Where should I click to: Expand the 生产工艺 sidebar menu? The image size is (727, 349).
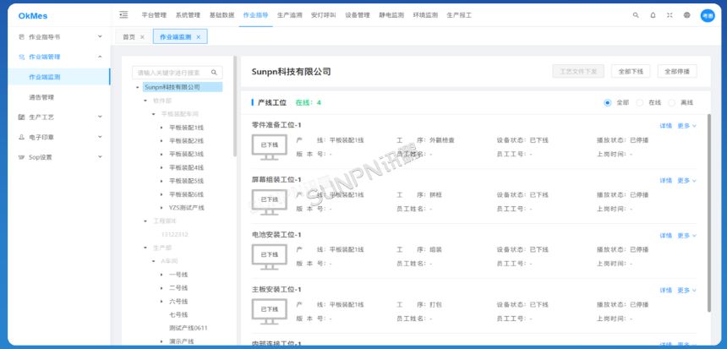click(100, 117)
